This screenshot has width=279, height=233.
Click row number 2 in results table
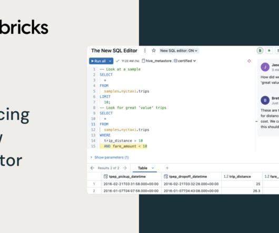point(94,191)
